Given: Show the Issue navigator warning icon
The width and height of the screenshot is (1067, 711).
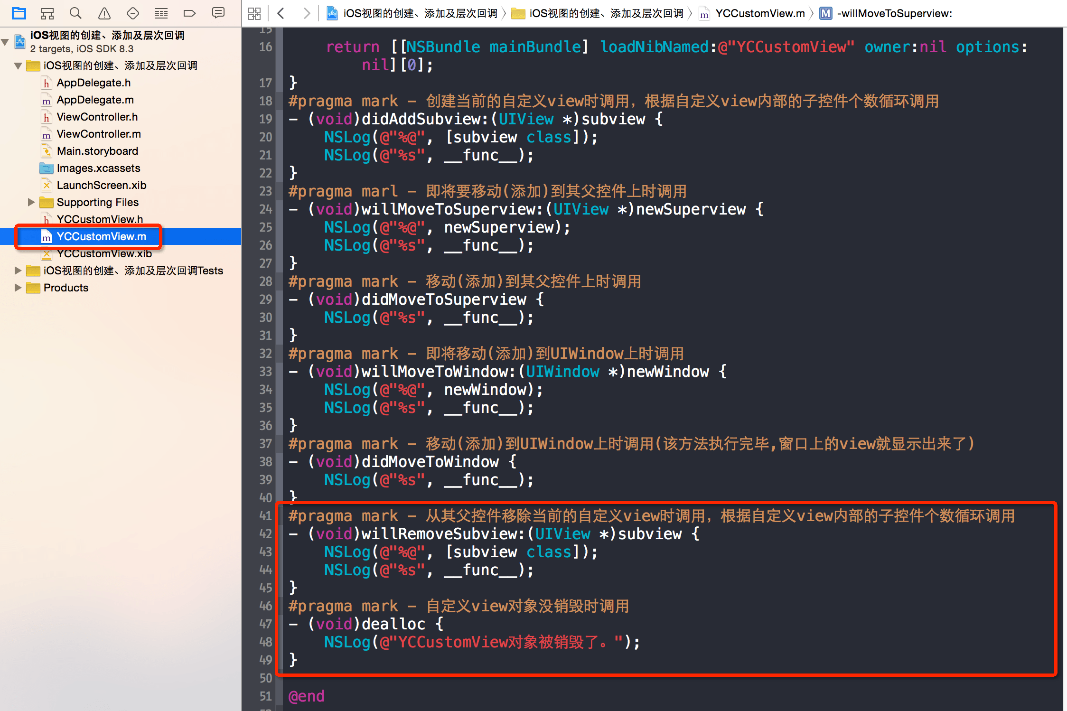Looking at the screenshot, I should pyautogui.click(x=104, y=13).
